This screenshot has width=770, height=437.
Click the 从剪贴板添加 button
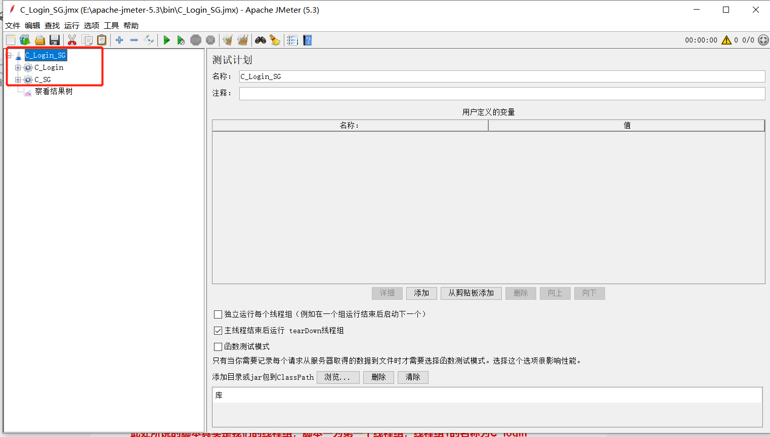coord(471,293)
